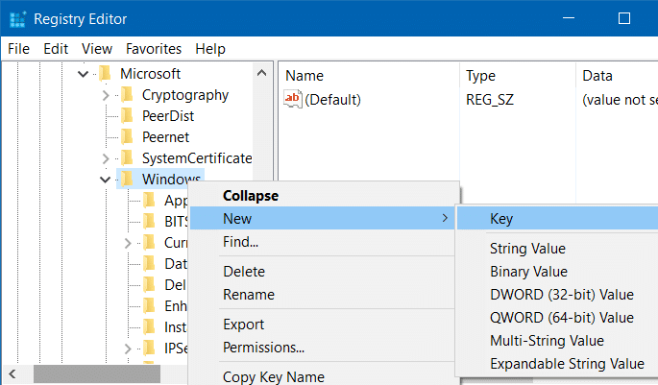Collapse the Microsoft tree node

click(x=83, y=74)
